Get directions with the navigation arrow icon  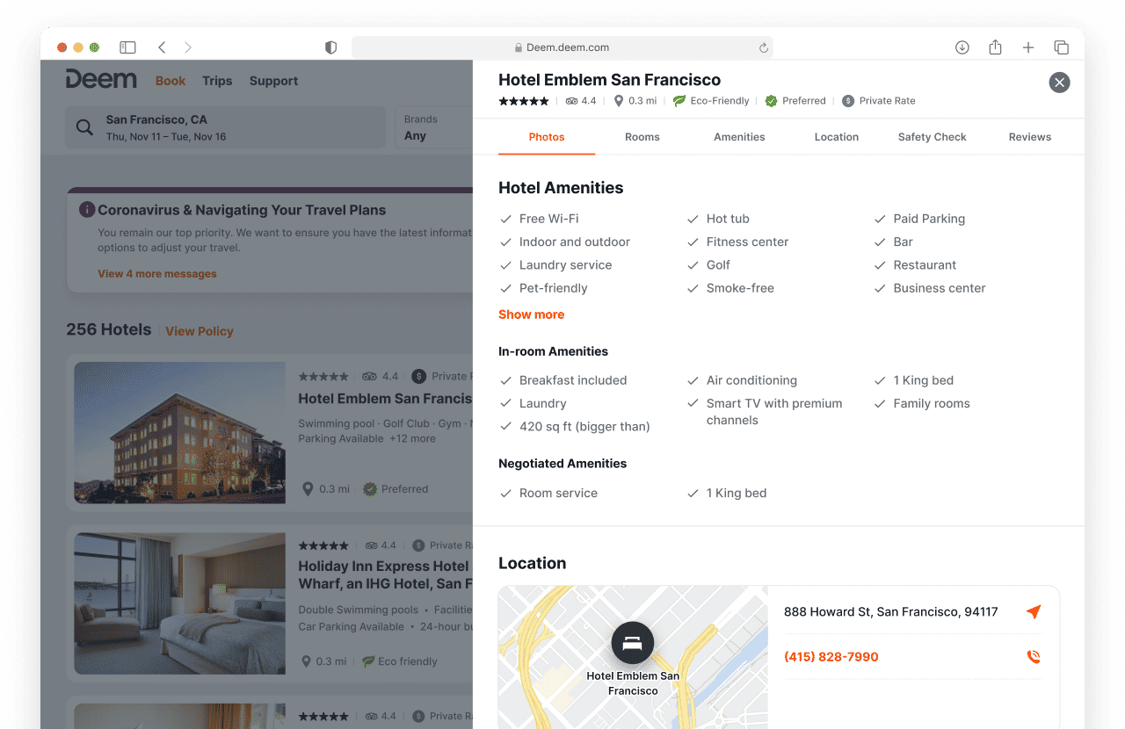[x=1034, y=611]
